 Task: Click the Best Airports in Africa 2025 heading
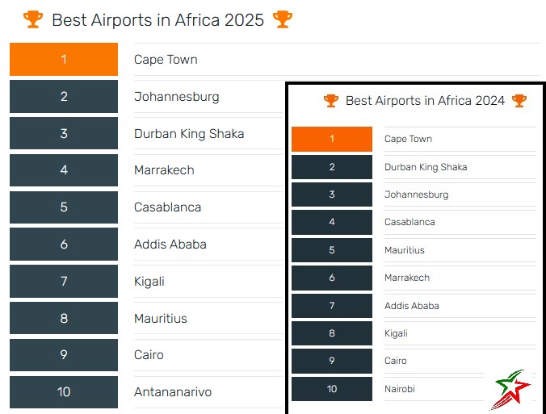click(x=157, y=20)
